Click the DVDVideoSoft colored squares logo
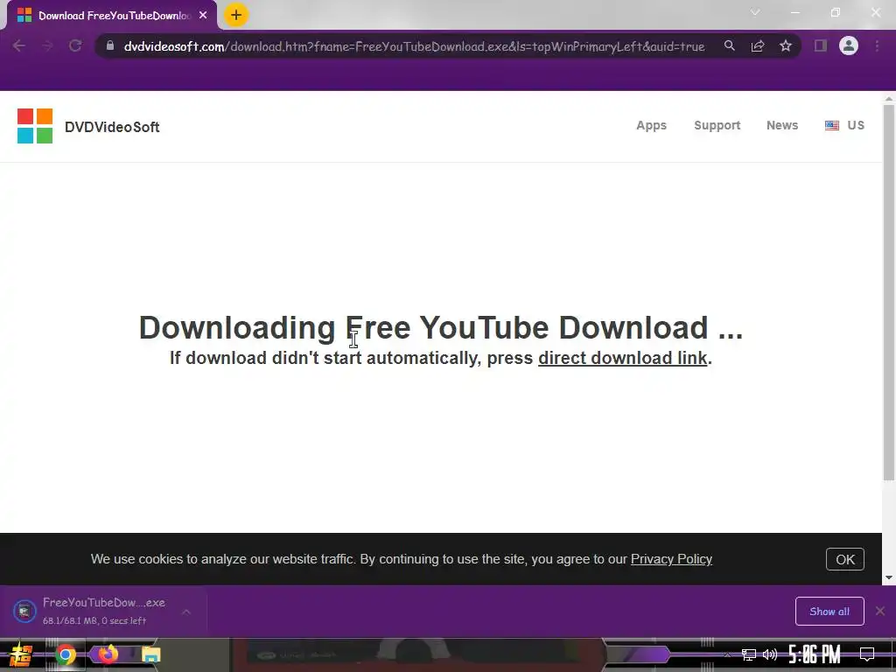896x672 pixels. 35,126
